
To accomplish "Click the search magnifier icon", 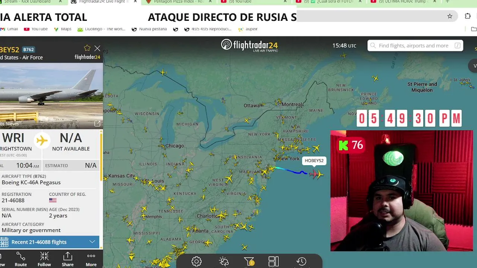I will (x=373, y=45).
